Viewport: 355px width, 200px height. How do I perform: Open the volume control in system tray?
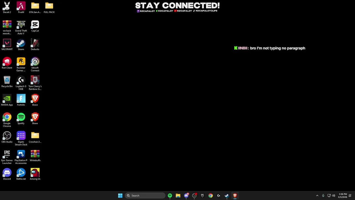point(334,196)
